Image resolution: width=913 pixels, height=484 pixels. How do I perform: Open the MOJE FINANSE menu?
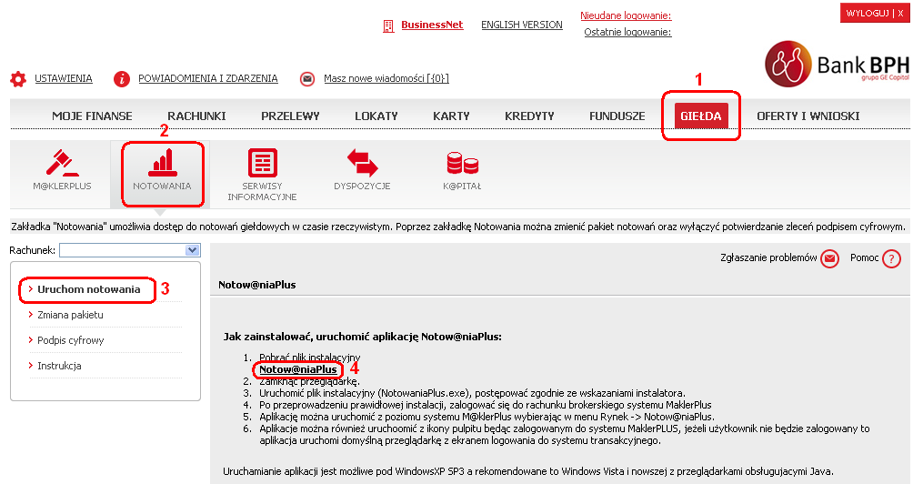(x=92, y=116)
